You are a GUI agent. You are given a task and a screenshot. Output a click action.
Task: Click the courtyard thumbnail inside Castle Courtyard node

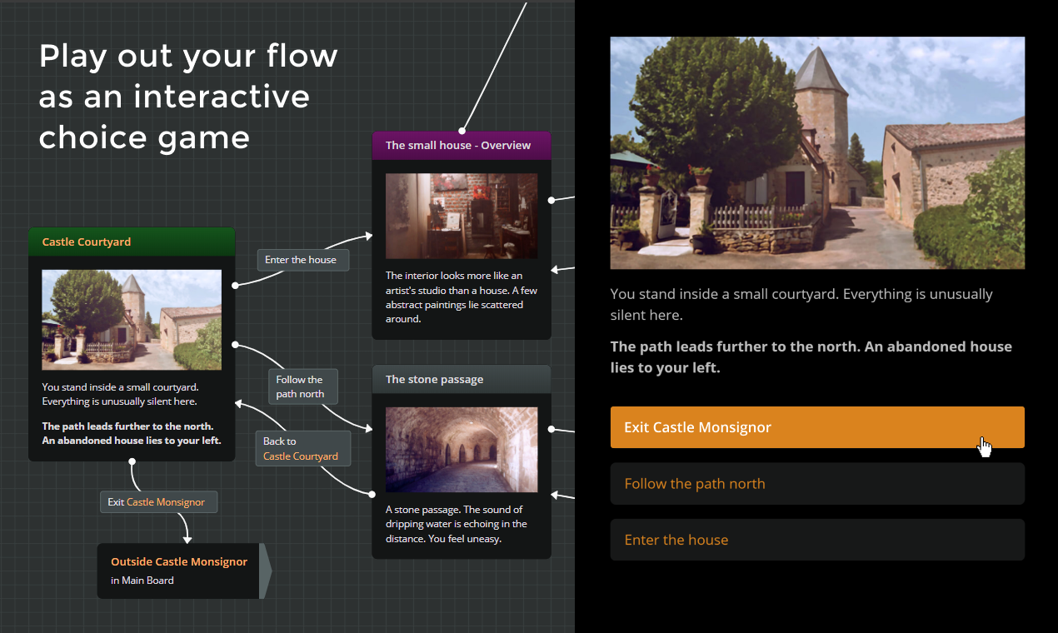[x=131, y=320]
